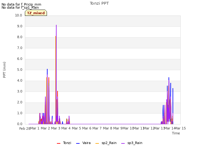The height and width of the screenshot is (149, 199).
Task: Toggle the Vaira legend entry
Action: pyautogui.click(x=83, y=143)
